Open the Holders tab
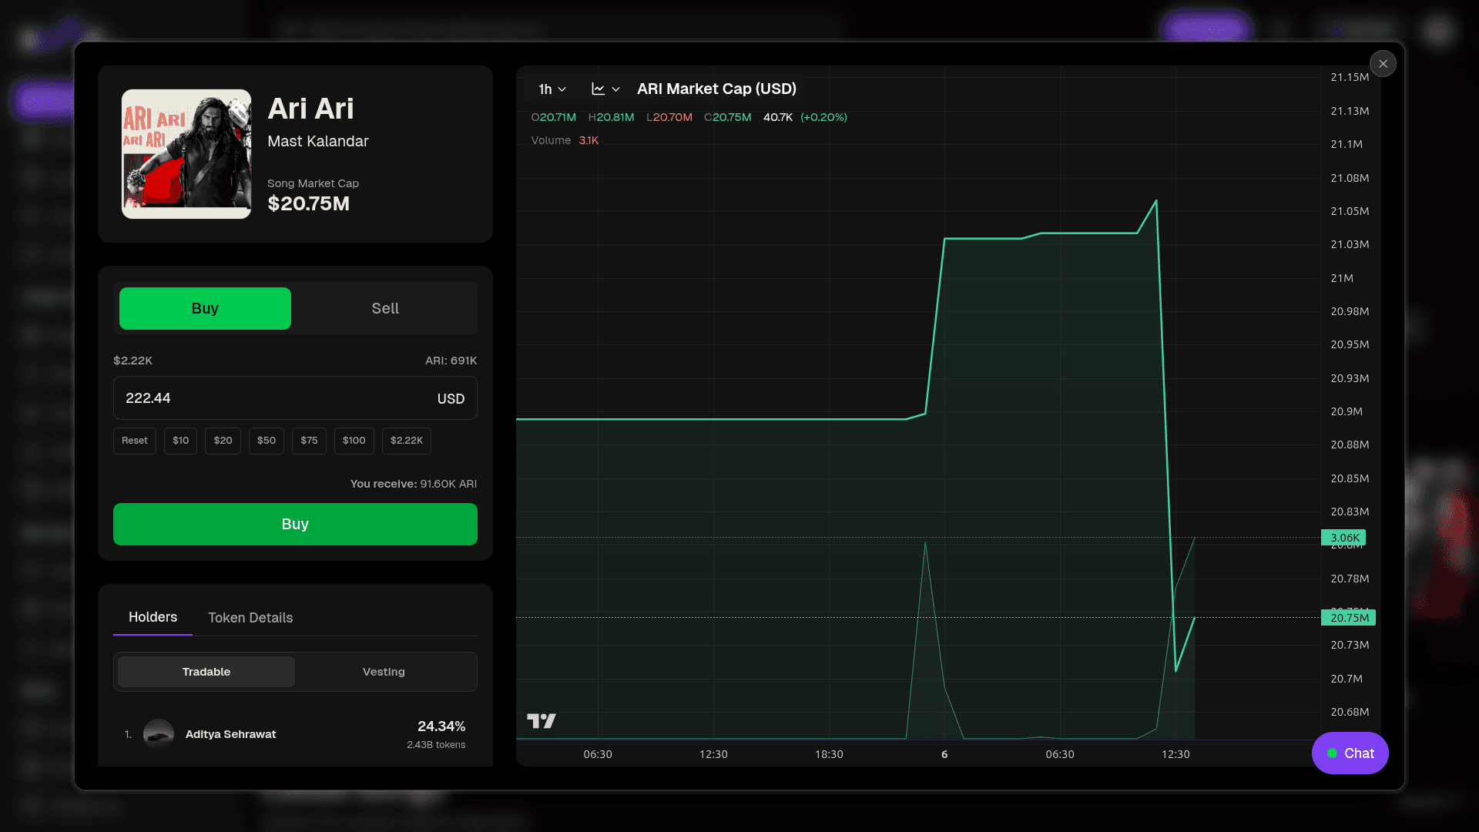 pos(153,617)
